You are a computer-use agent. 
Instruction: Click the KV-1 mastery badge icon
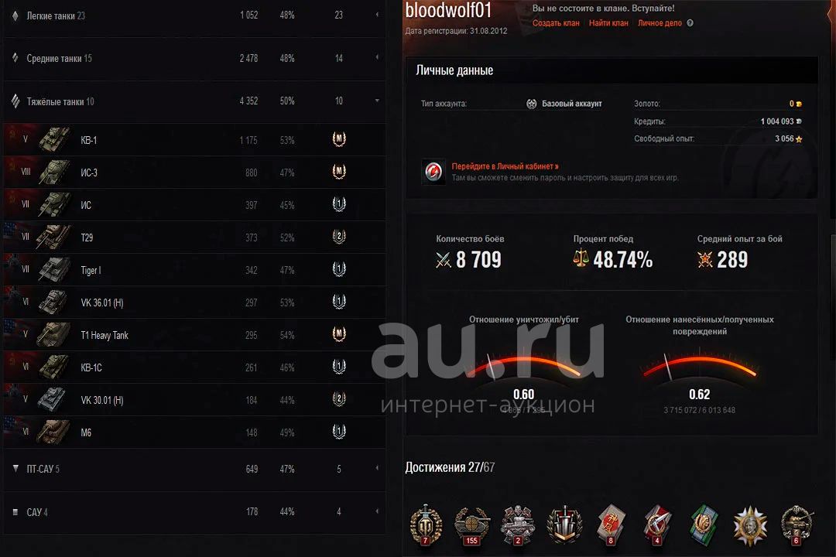(x=339, y=139)
